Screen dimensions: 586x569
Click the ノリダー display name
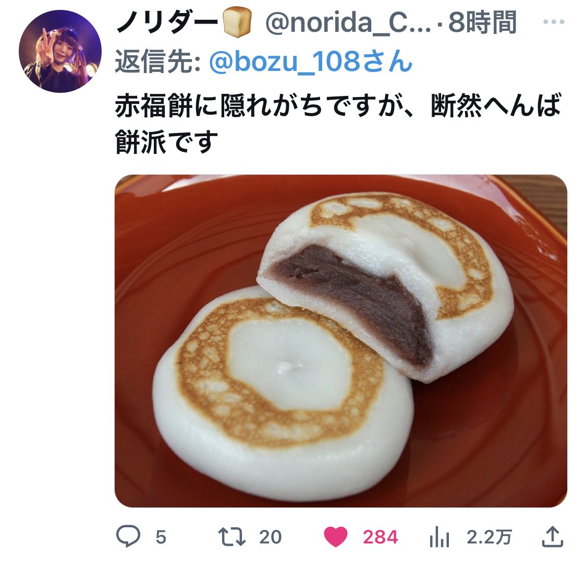click(167, 22)
